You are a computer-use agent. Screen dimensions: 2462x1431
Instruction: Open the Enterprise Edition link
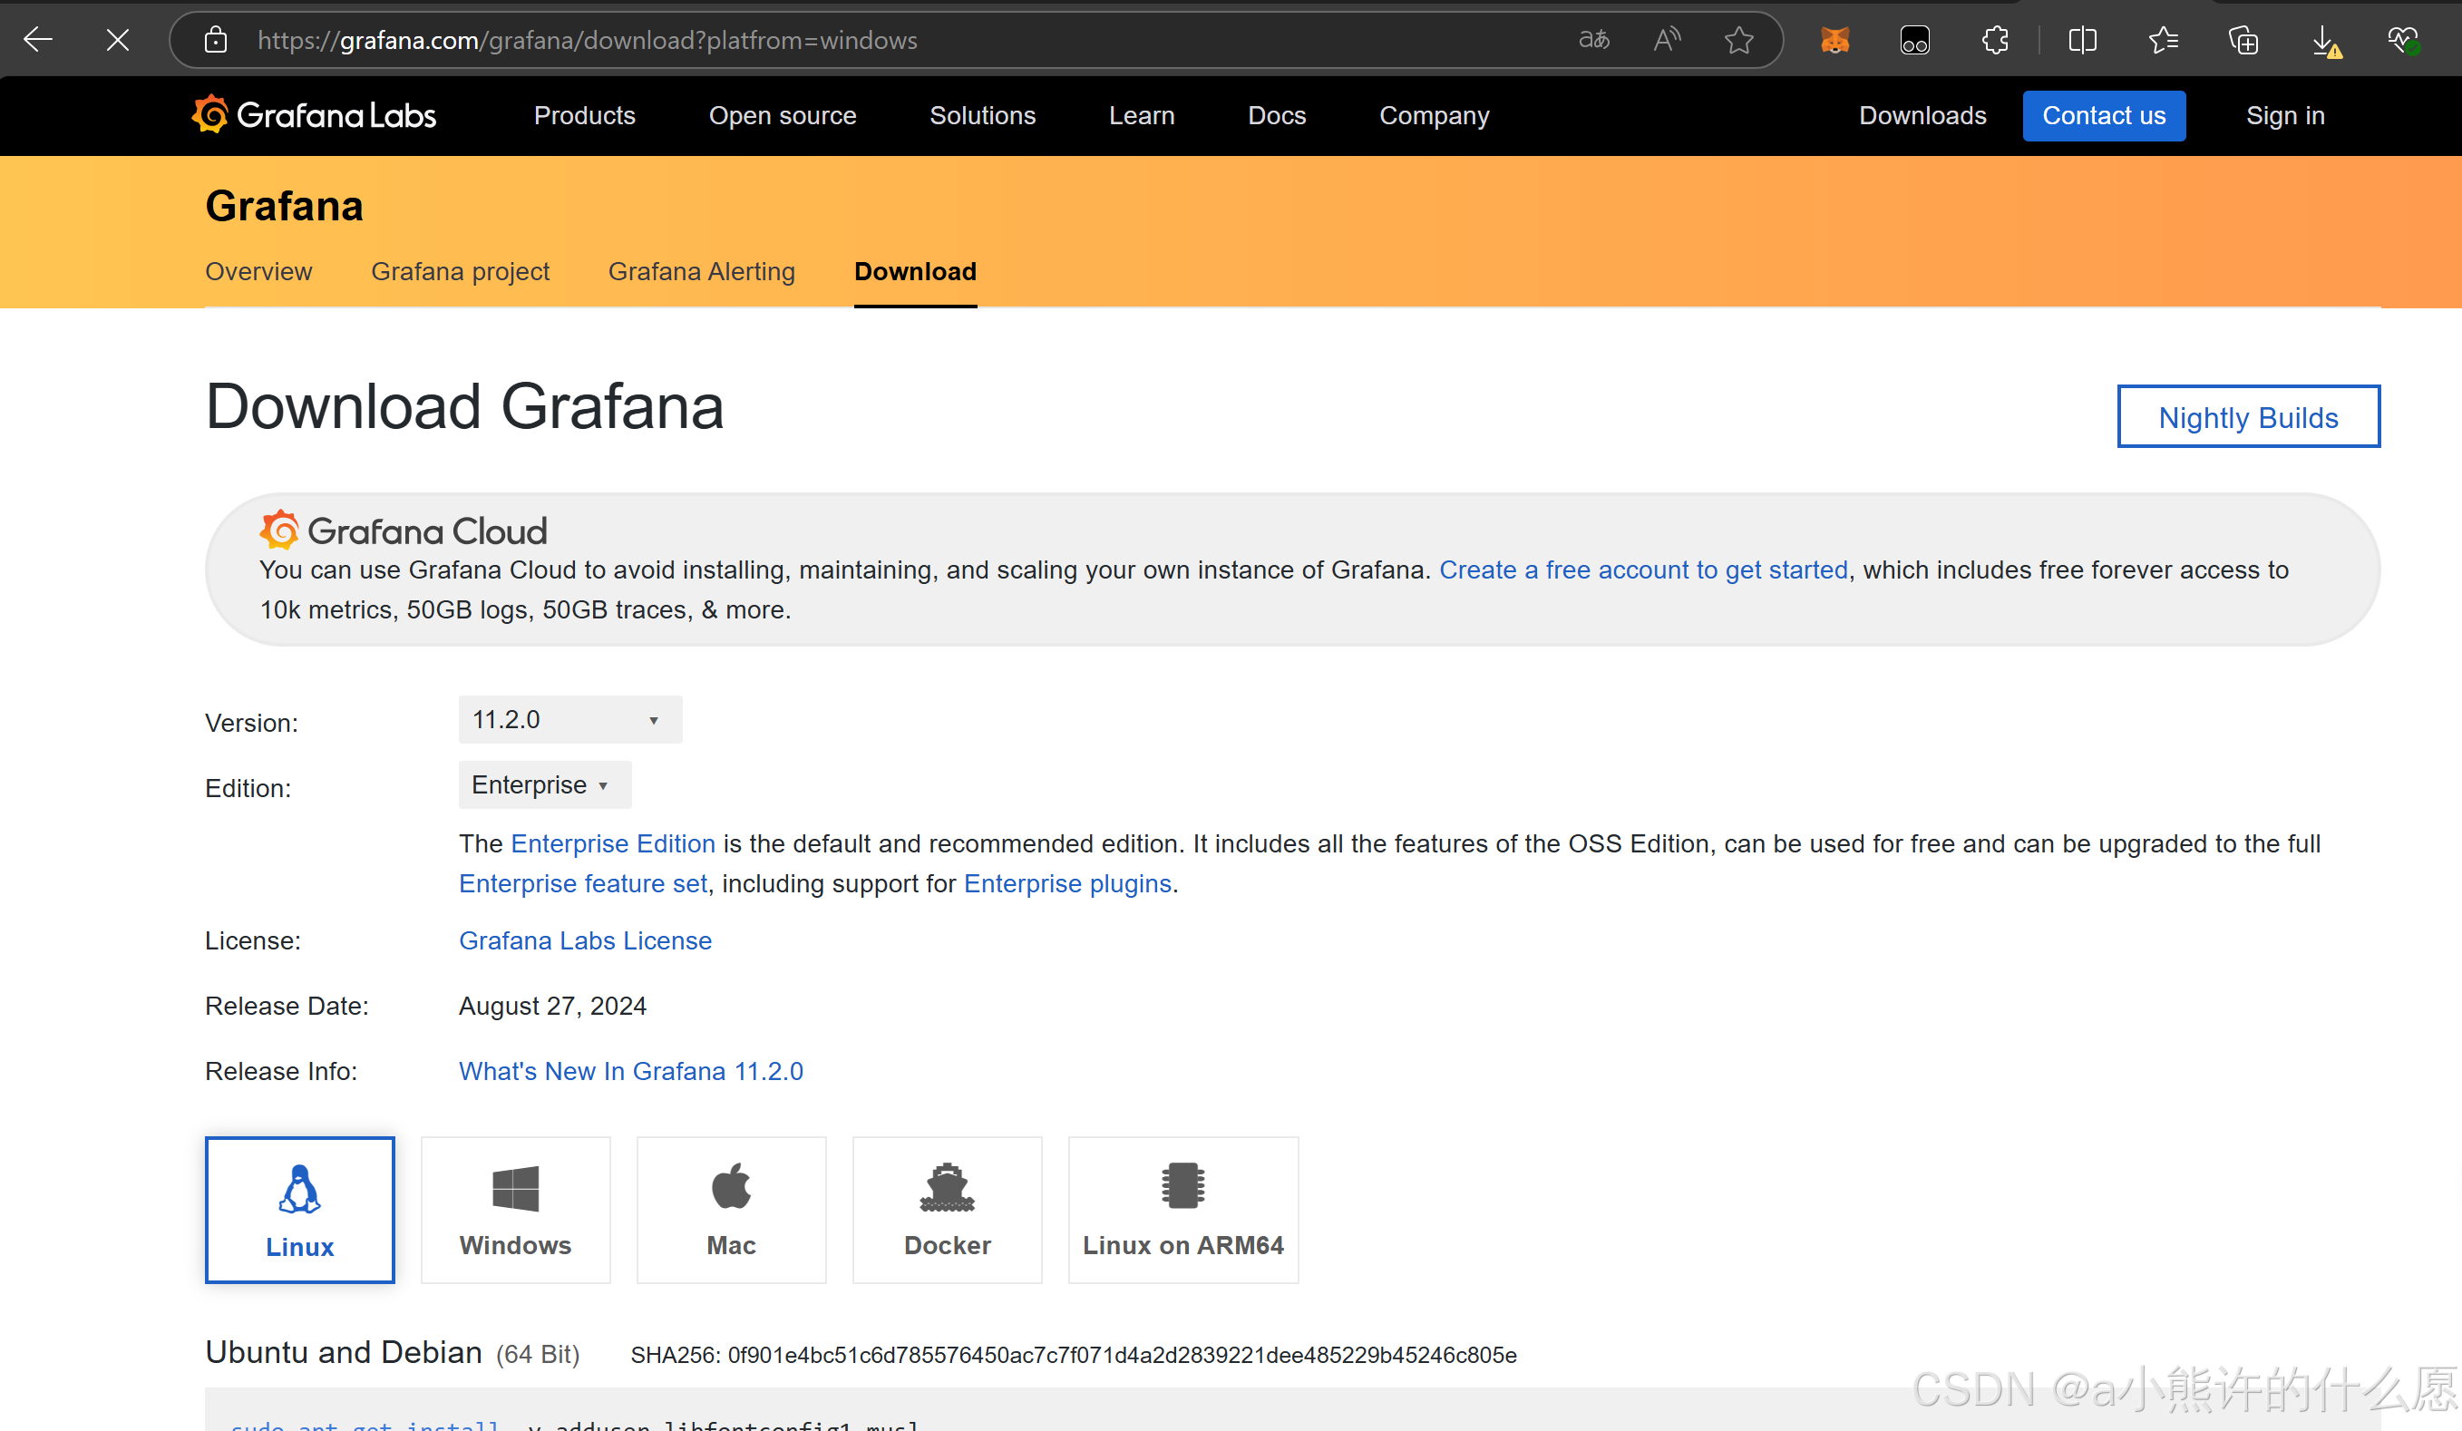pos(613,843)
